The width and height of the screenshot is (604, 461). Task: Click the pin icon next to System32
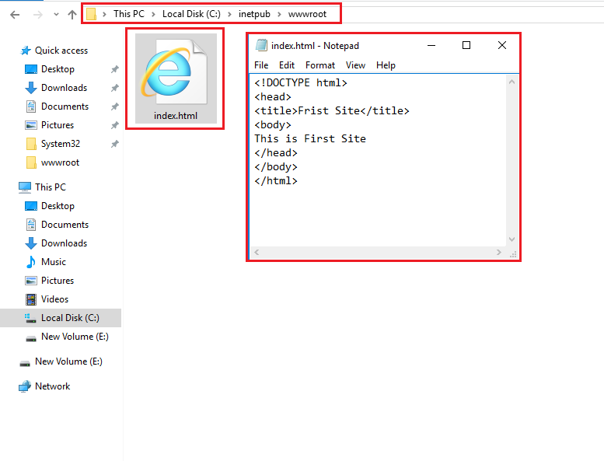coord(115,144)
